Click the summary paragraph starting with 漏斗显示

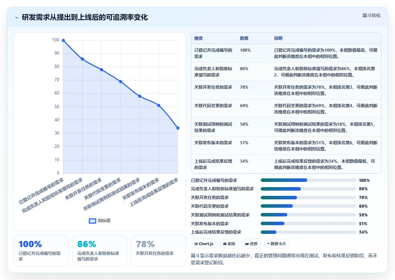pos(284,259)
